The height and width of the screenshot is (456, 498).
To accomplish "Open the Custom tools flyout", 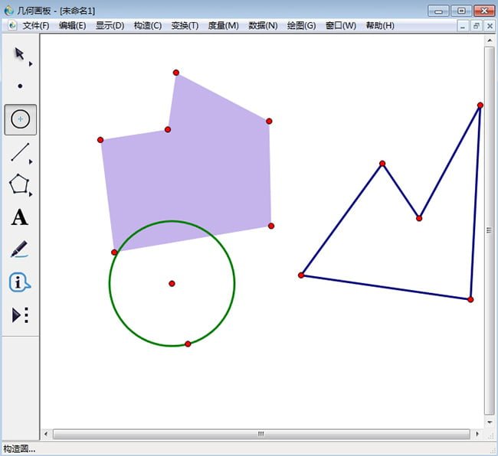I will (20, 315).
